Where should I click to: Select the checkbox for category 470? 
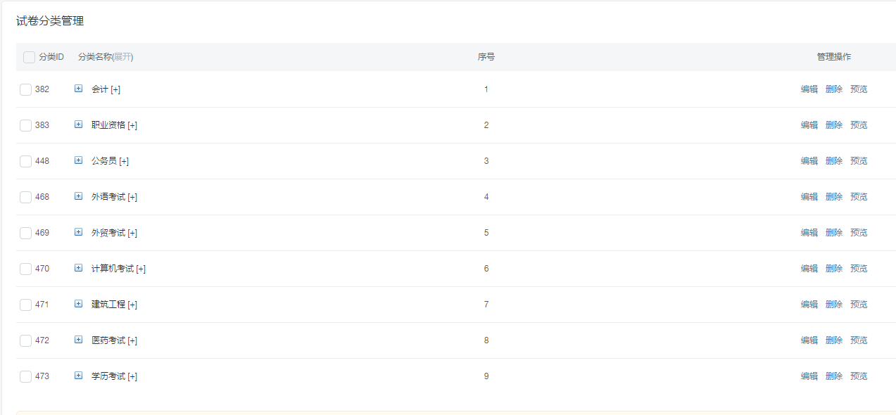(x=26, y=269)
